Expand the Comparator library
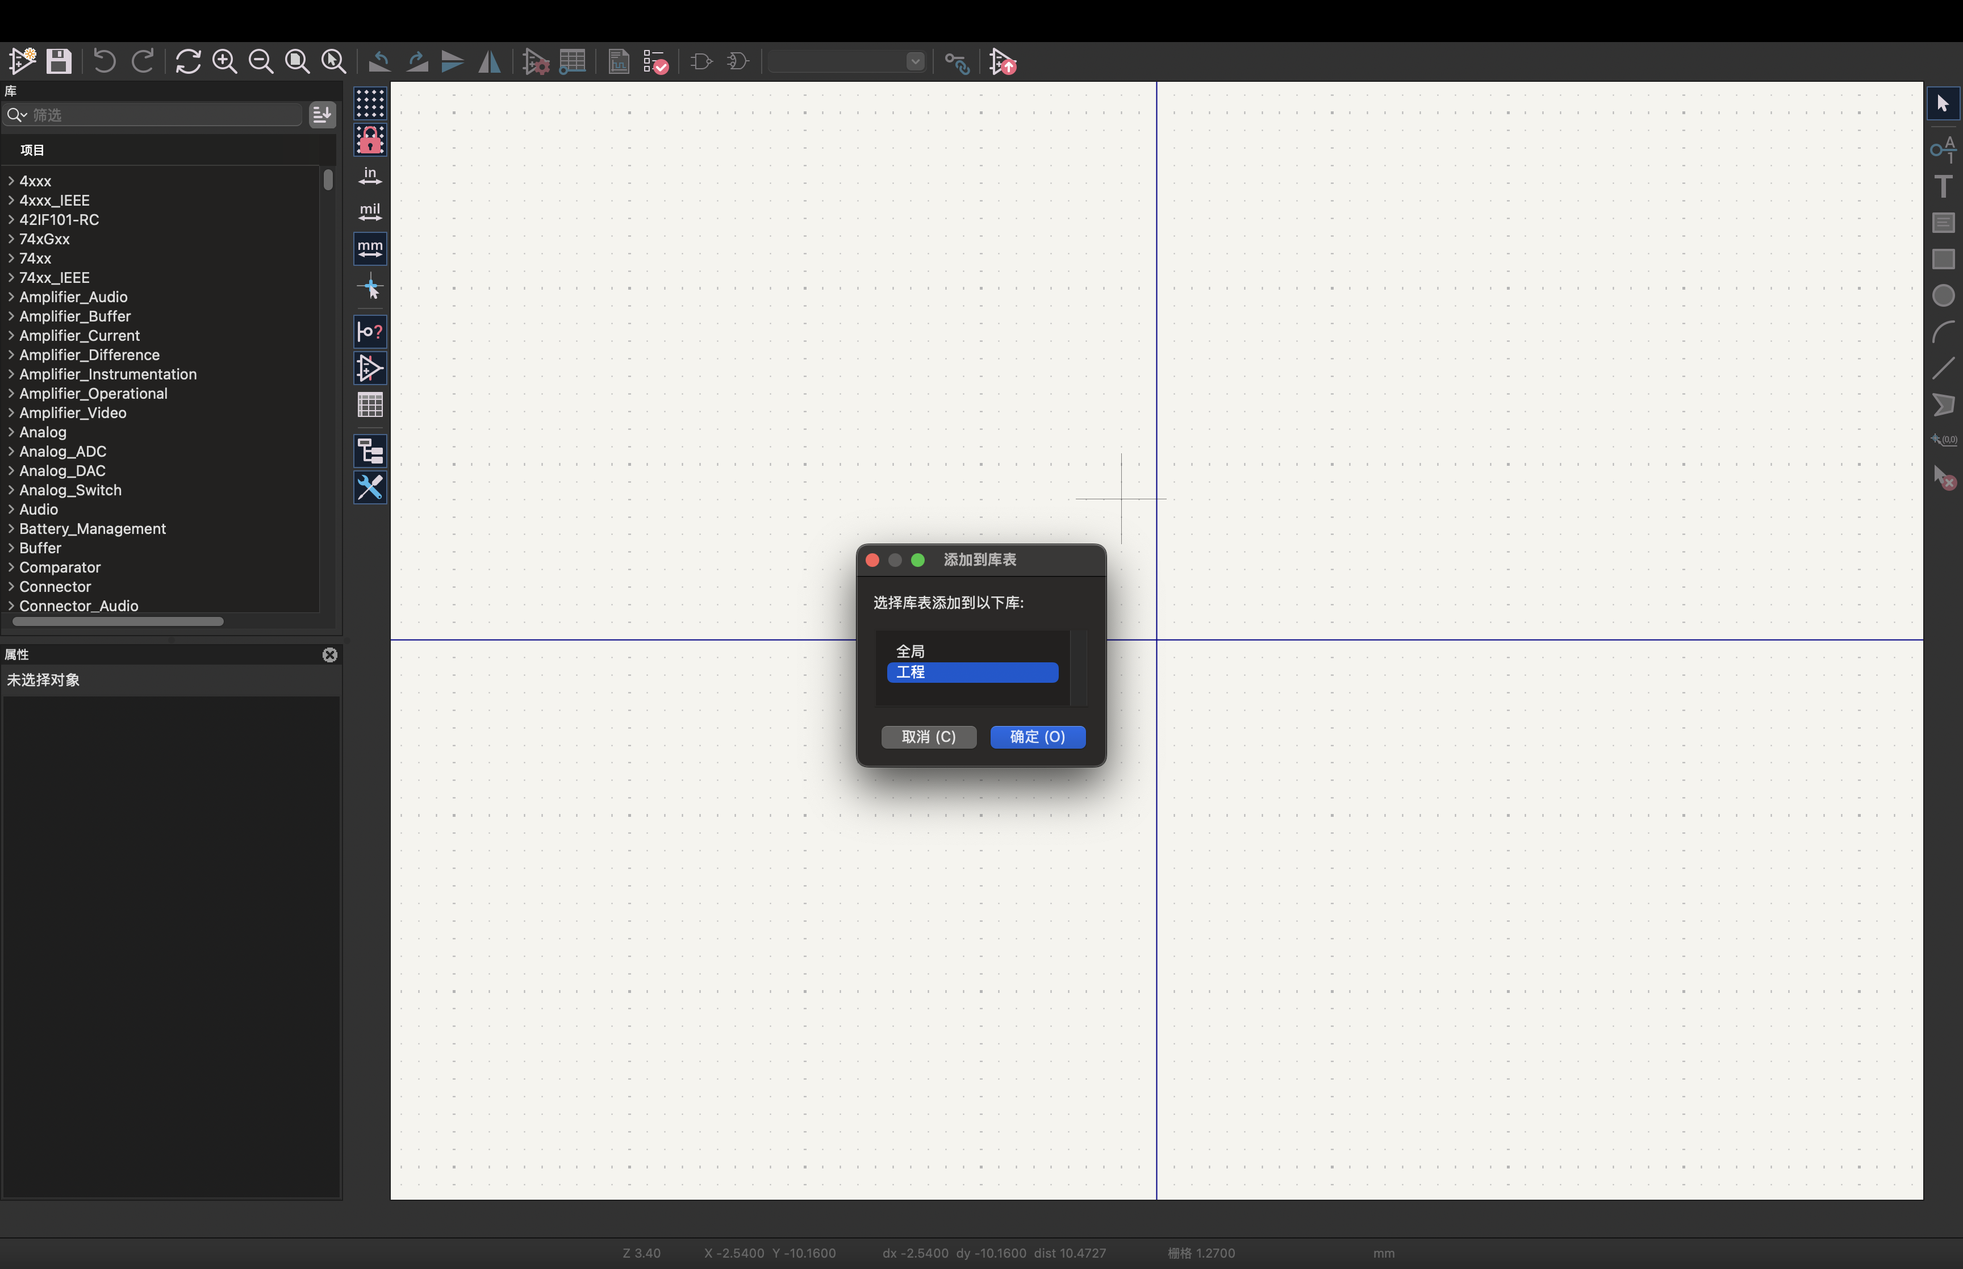 pyautogui.click(x=11, y=567)
